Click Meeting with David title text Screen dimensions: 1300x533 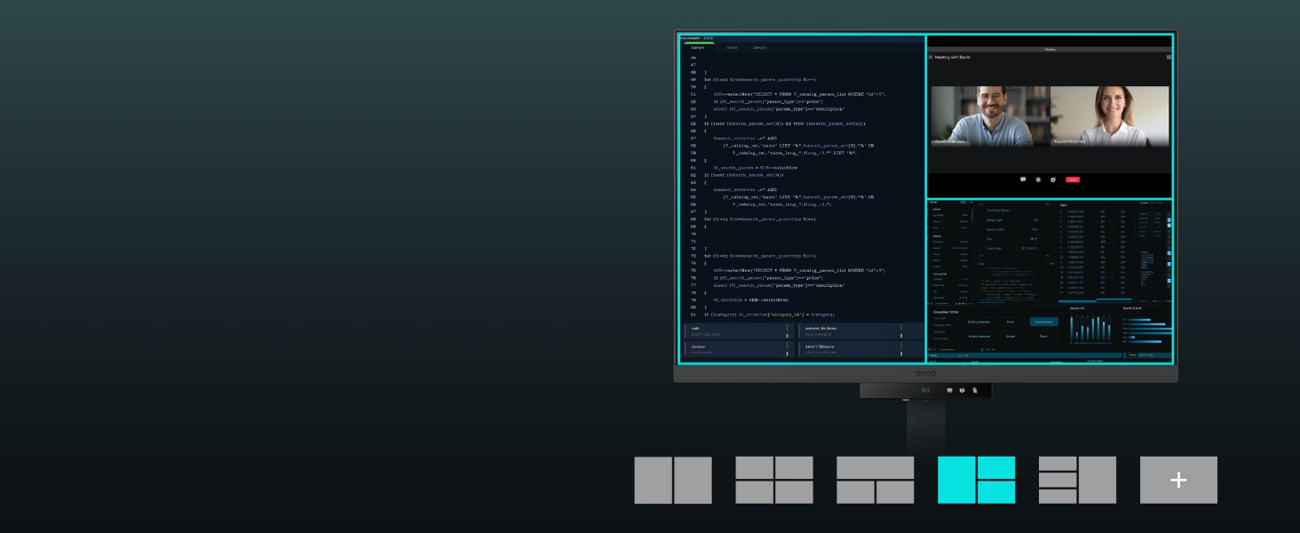click(x=952, y=57)
